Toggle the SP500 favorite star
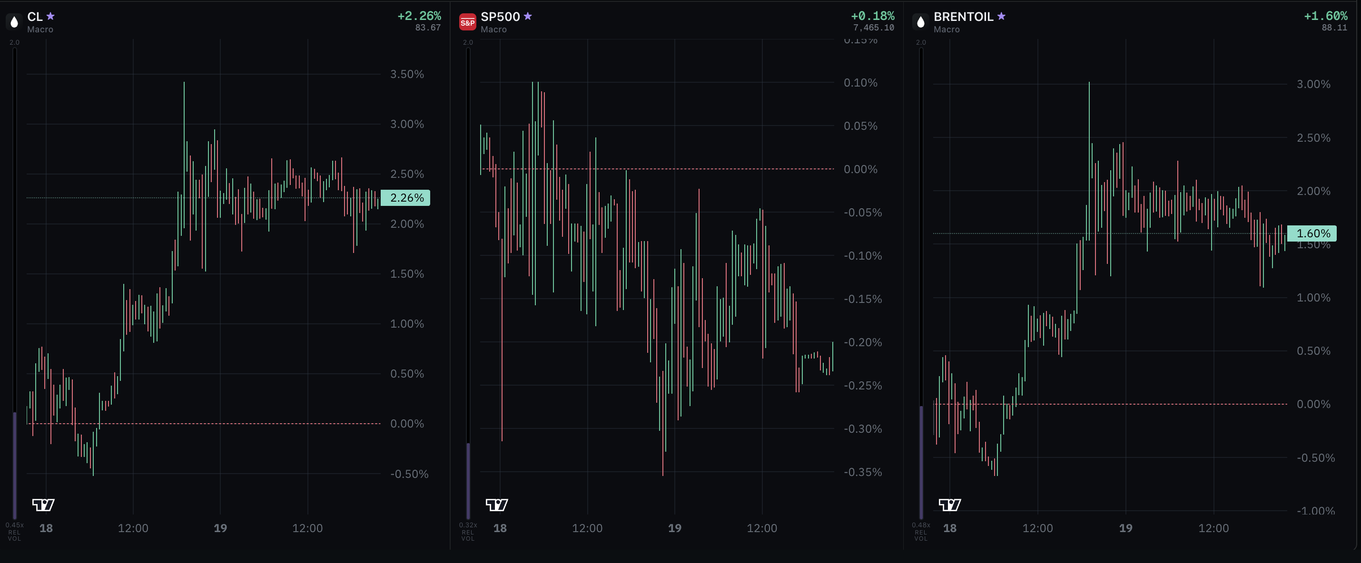1361x563 pixels. [x=528, y=16]
